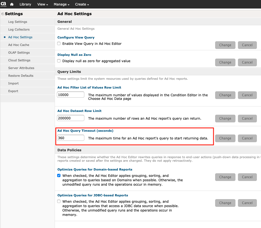The width and height of the screenshot is (261, 228).
Task: Expand the Manage dropdown menu
Action: click(62, 4)
